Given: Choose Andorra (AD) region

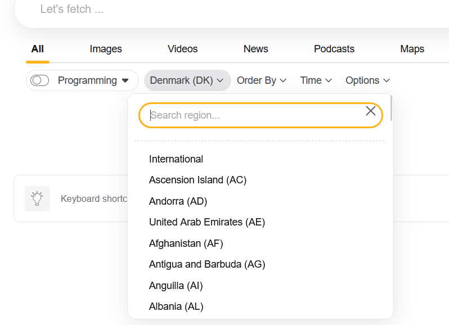Looking at the screenshot, I should pos(178,201).
